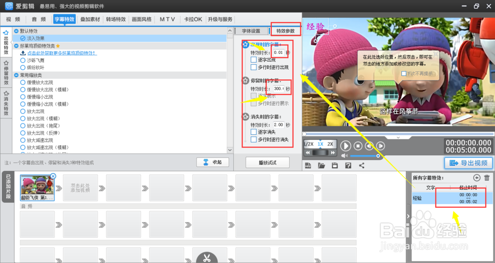Screen dimensions: 495x263
Task: Click the 爱剪辑 app logo in the title bar
Action: point(9,6)
